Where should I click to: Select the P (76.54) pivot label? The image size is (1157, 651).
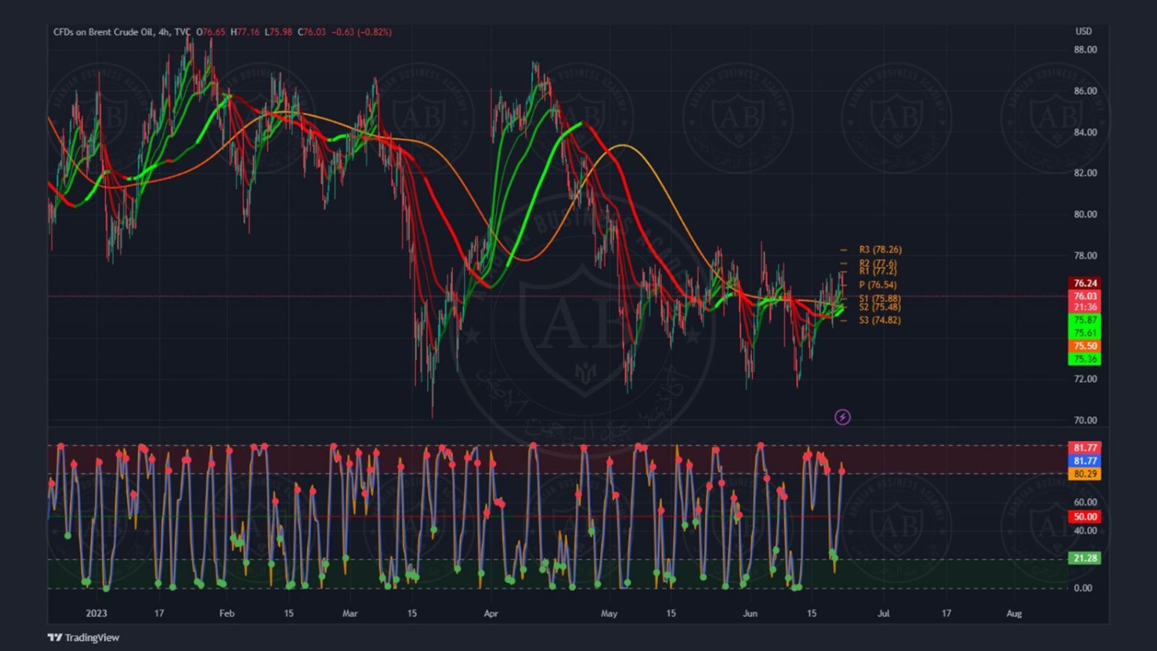[878, 285]
